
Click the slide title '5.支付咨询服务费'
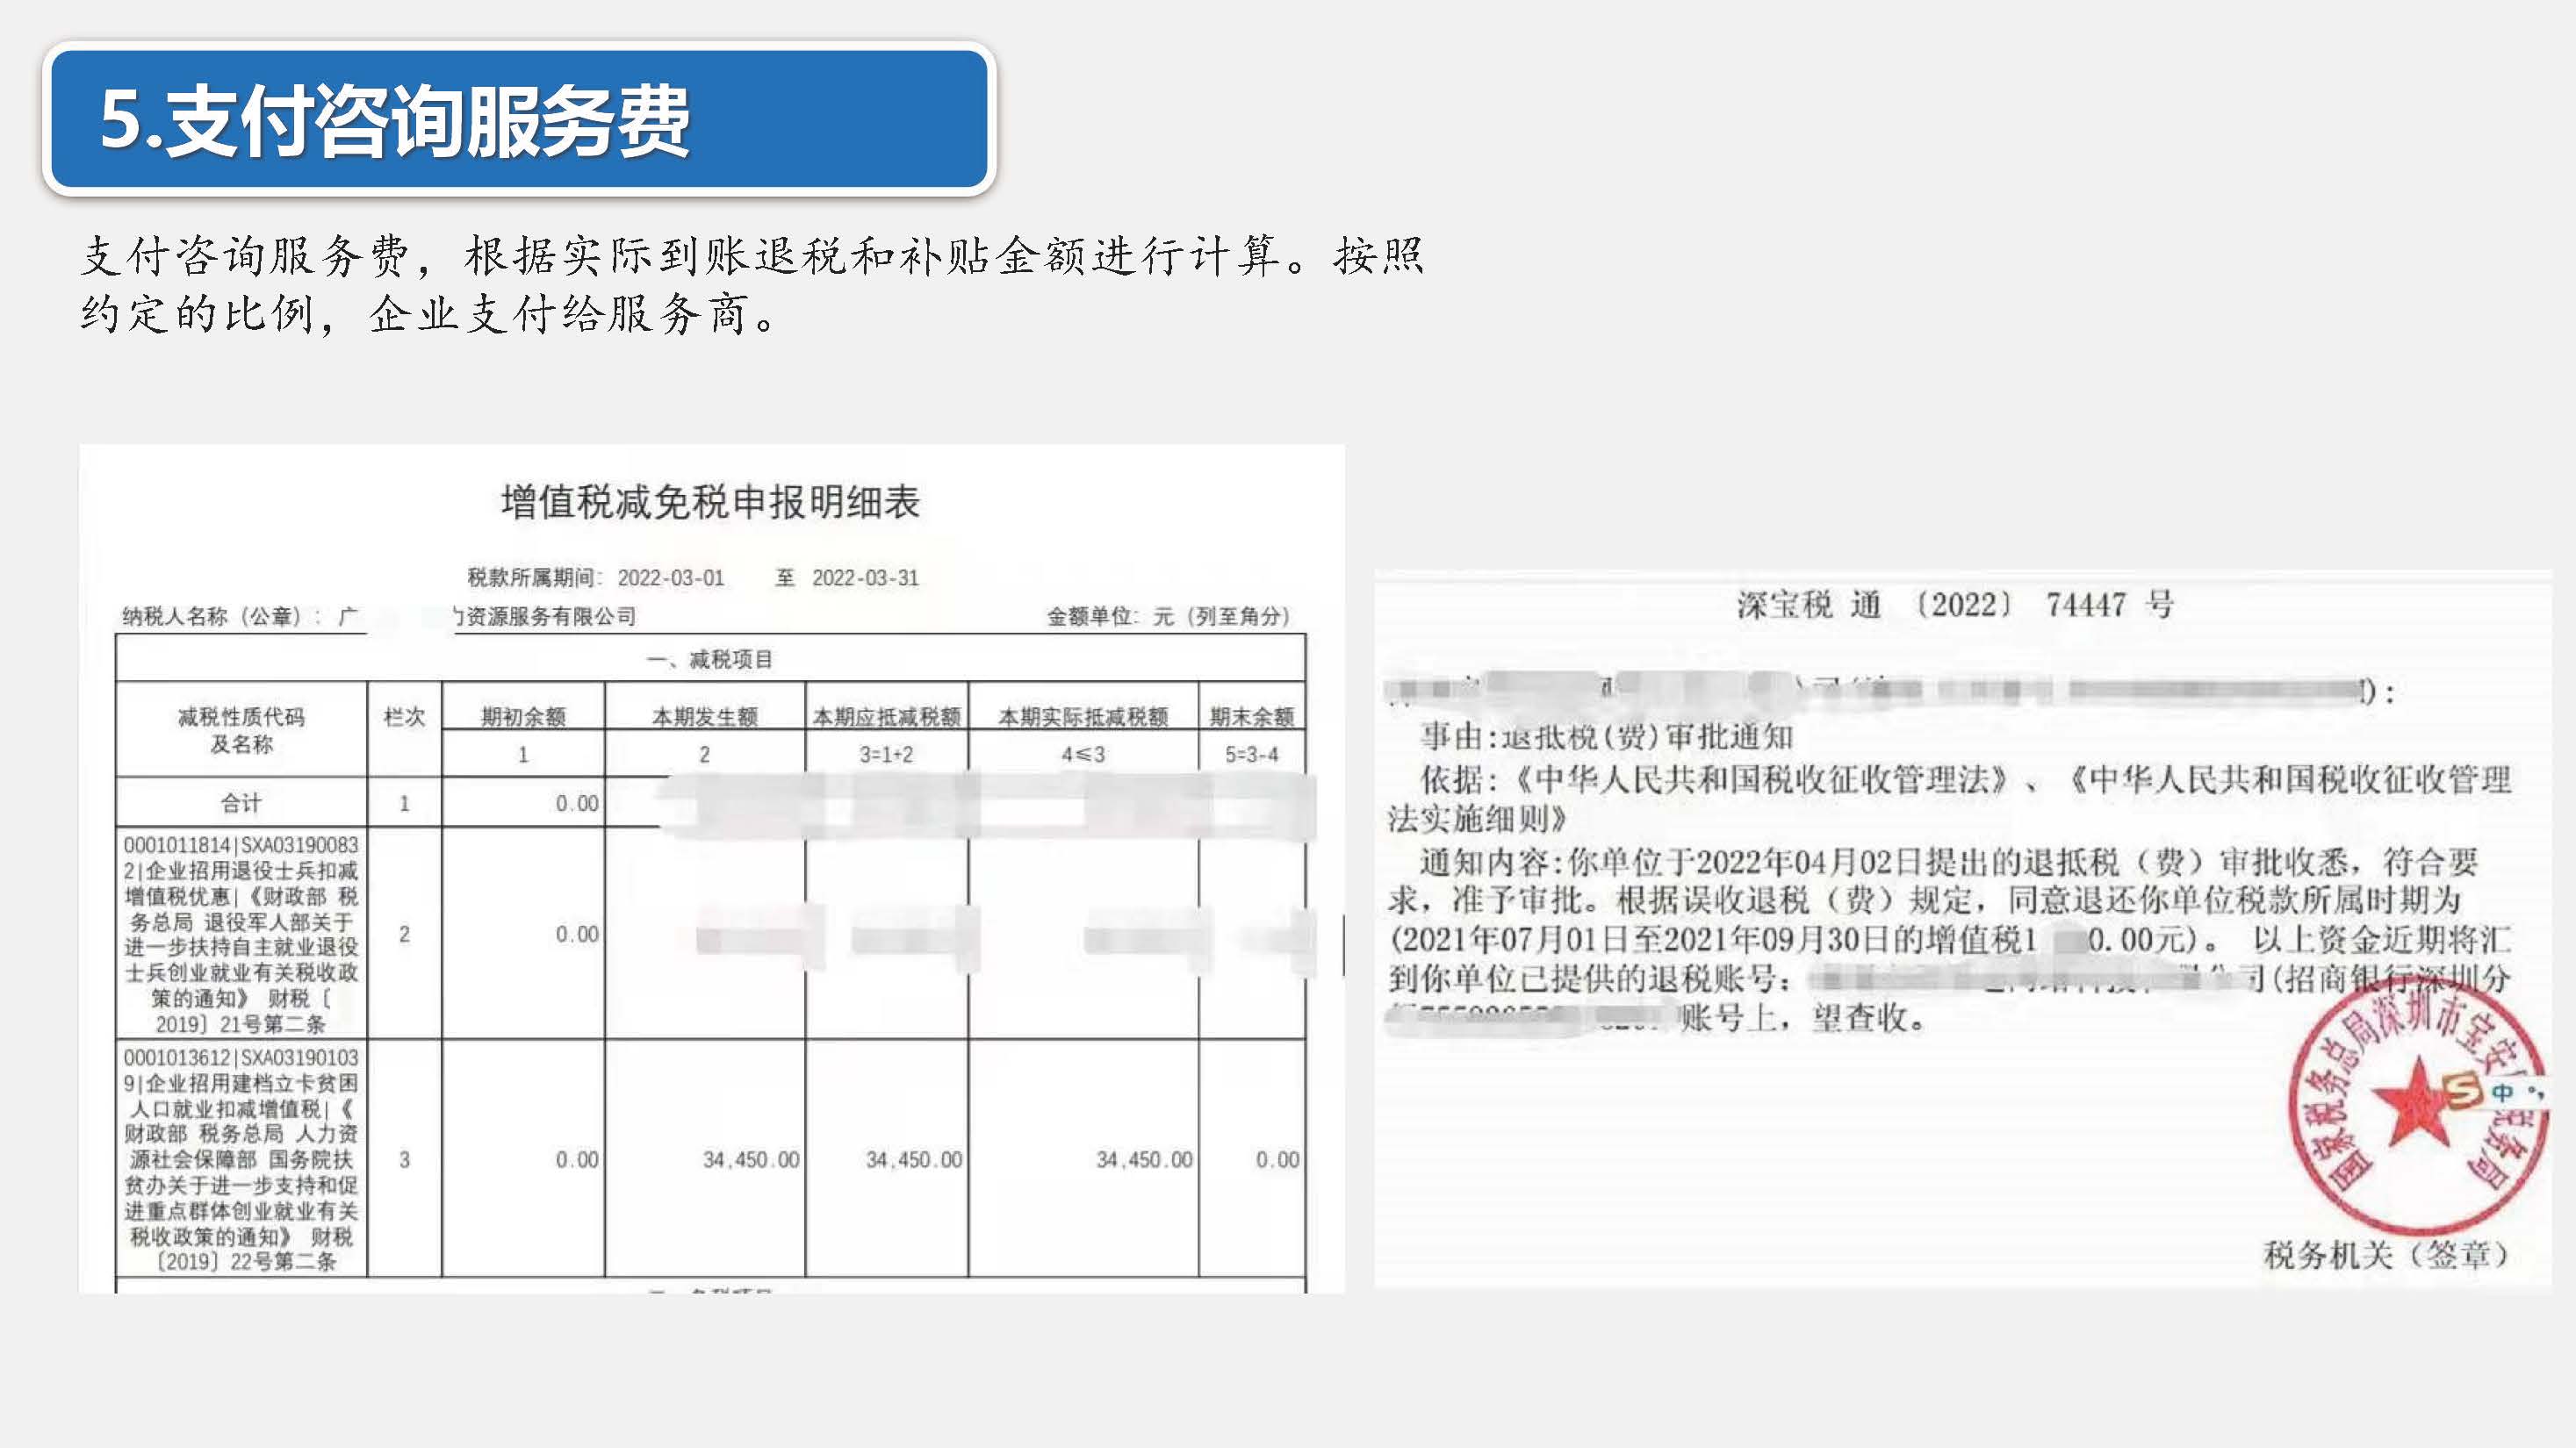(x=394, y=120)
